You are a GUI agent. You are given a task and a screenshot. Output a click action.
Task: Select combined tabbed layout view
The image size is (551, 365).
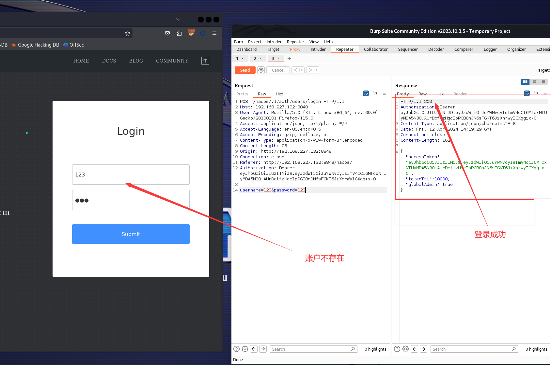543,82
